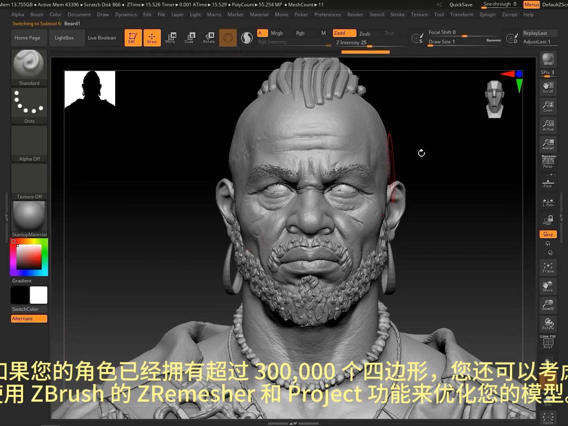
Task: Open the Xpose subtool explode icon
Action: [548, 419]
